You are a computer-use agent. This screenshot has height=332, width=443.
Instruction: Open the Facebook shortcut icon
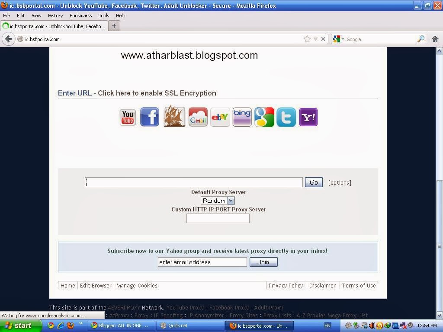point(149,117)
